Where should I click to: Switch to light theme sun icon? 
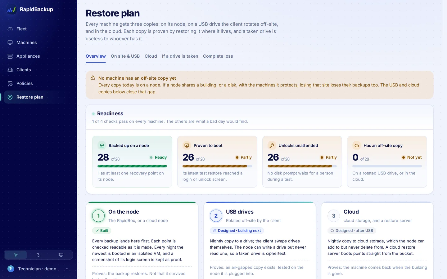[x=16, y=255]
